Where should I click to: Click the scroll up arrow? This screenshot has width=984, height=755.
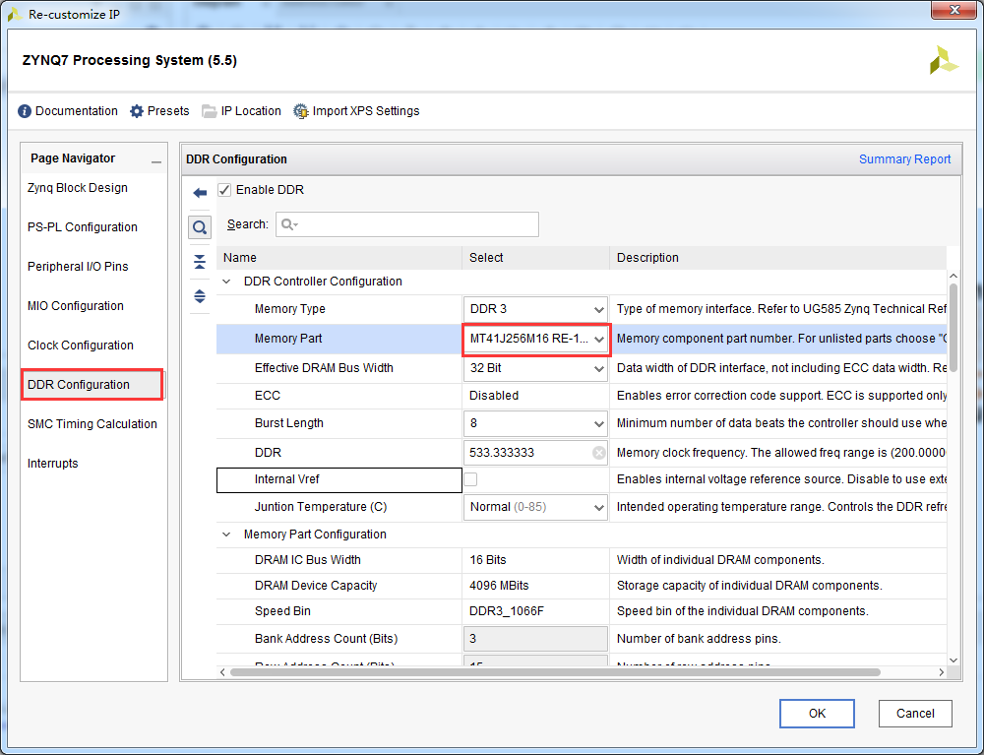pos(953,277)
